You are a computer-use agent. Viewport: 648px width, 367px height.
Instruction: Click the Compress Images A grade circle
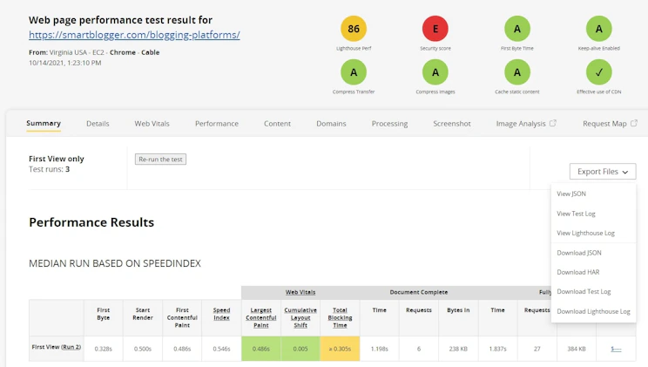click(x=435, y=72)
